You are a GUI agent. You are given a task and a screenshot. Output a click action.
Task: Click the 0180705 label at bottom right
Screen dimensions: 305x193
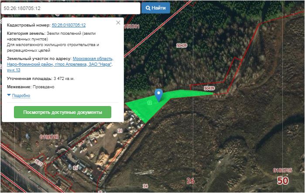click(283, 170)
